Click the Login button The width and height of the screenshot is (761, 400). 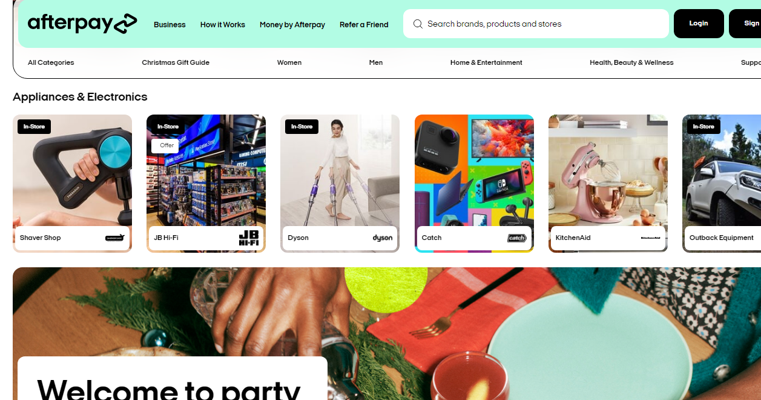(699, 24)
